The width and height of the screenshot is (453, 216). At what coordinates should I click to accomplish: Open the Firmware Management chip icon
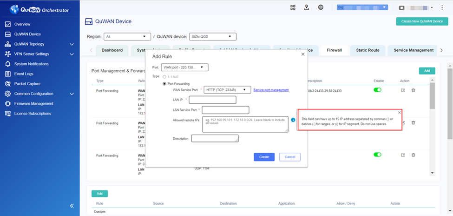point(8,104)
